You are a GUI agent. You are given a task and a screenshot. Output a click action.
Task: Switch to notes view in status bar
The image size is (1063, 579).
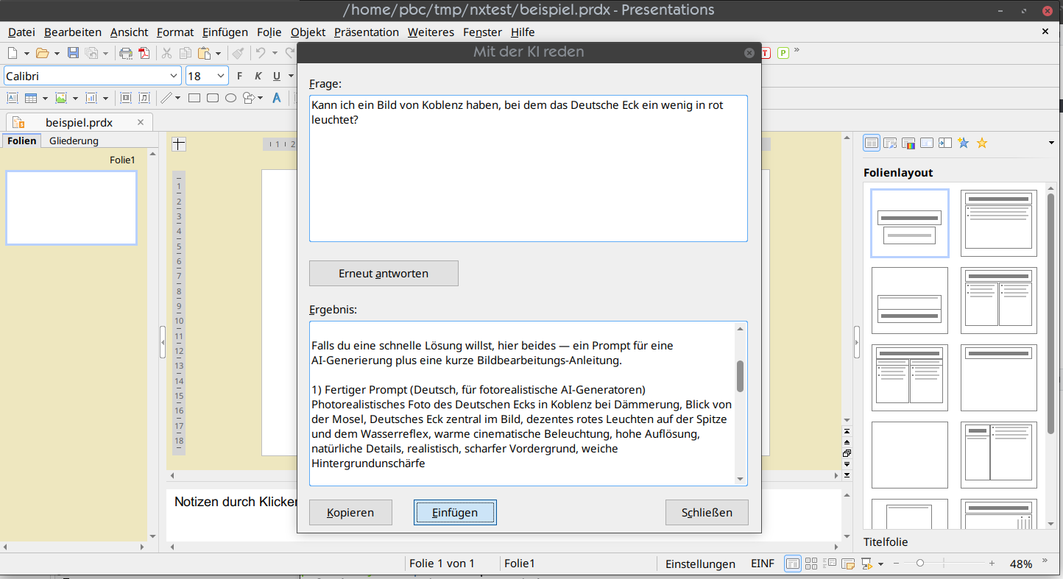tap(848, 564)
